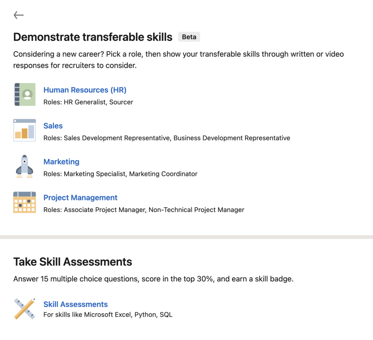Open the Skill Assessments link
This screenshot has height=340, width=373.
tap(75, 304)
